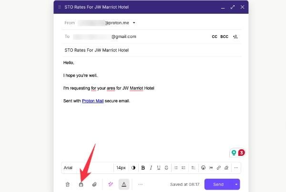The height and width of the screenshot is (192, 286).
Task: Delete draft with the trash icon
Action: [68, 184]
